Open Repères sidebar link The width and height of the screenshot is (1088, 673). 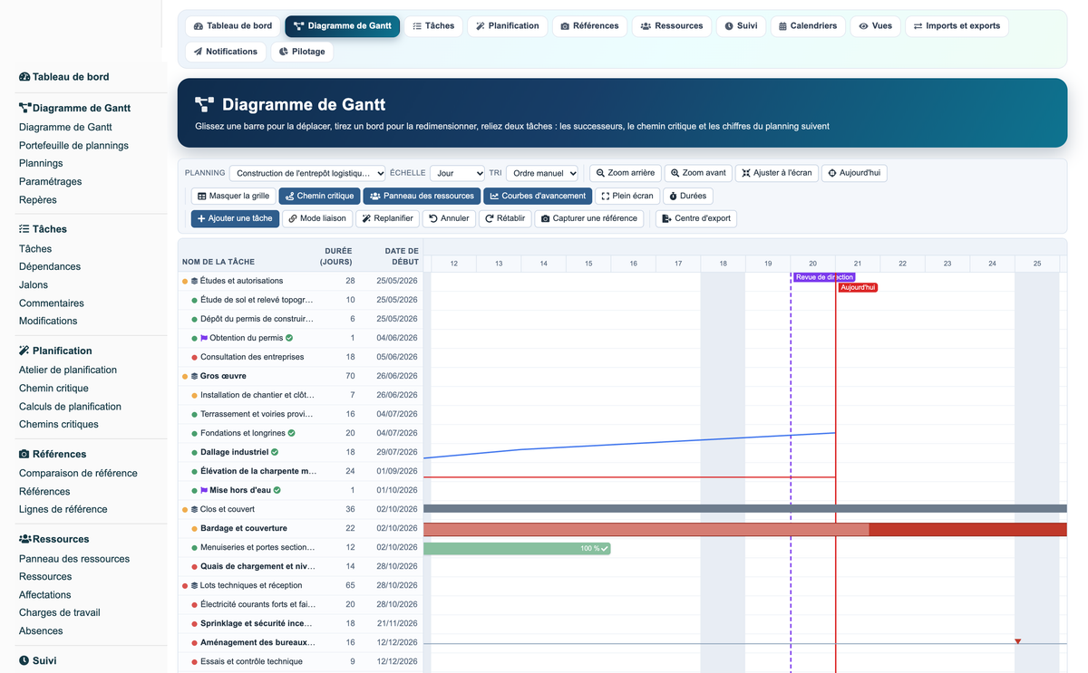pyautogui.click(x=37, y=199)
